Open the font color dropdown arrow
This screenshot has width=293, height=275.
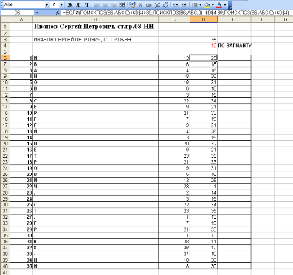[225, 5]
